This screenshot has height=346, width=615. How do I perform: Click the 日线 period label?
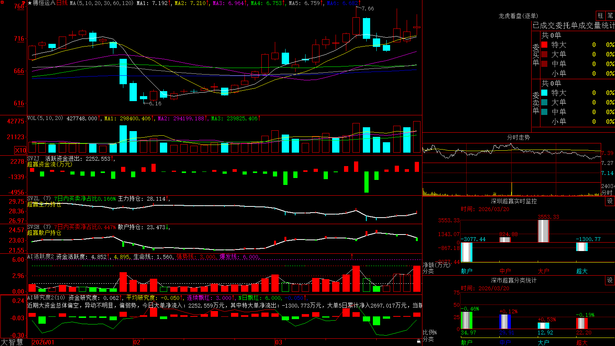click(x=62, y=3)
